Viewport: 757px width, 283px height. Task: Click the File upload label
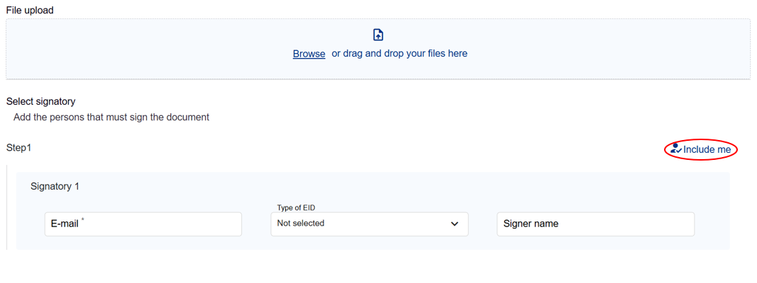pos(30,11)
